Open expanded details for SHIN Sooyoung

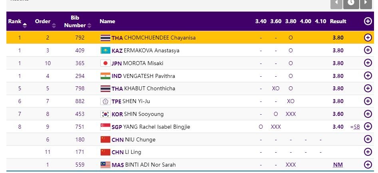tap(368, 114)
